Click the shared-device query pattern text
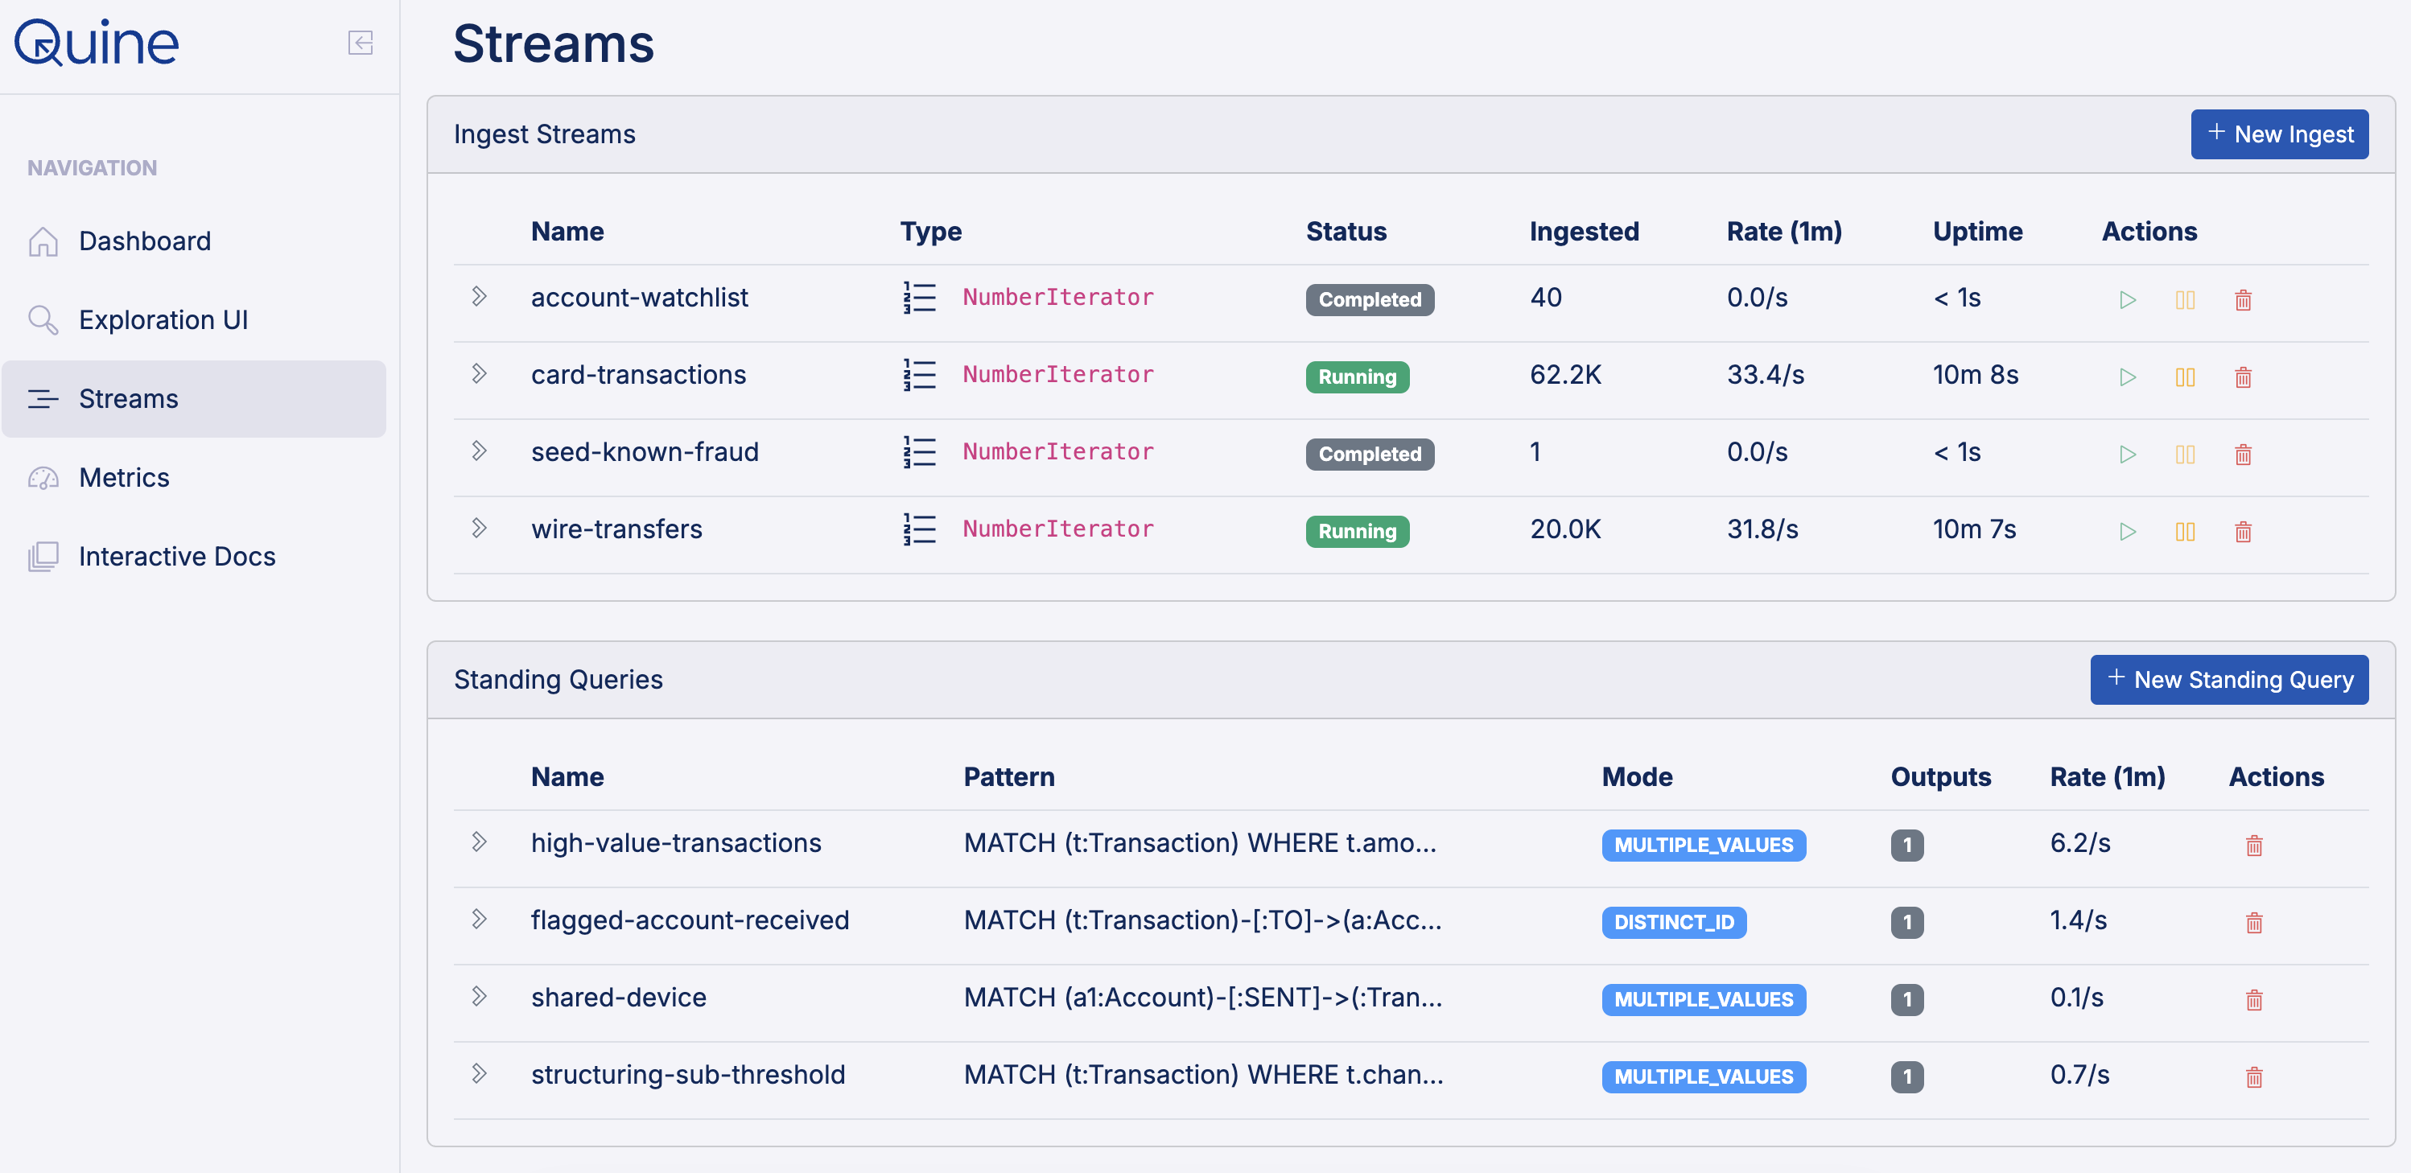The width and height of the screenshot is (2411, 1173). [1203, 997]
